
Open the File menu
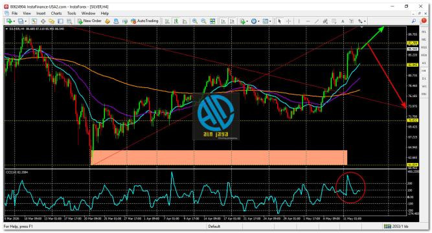(x=14, y=13)
